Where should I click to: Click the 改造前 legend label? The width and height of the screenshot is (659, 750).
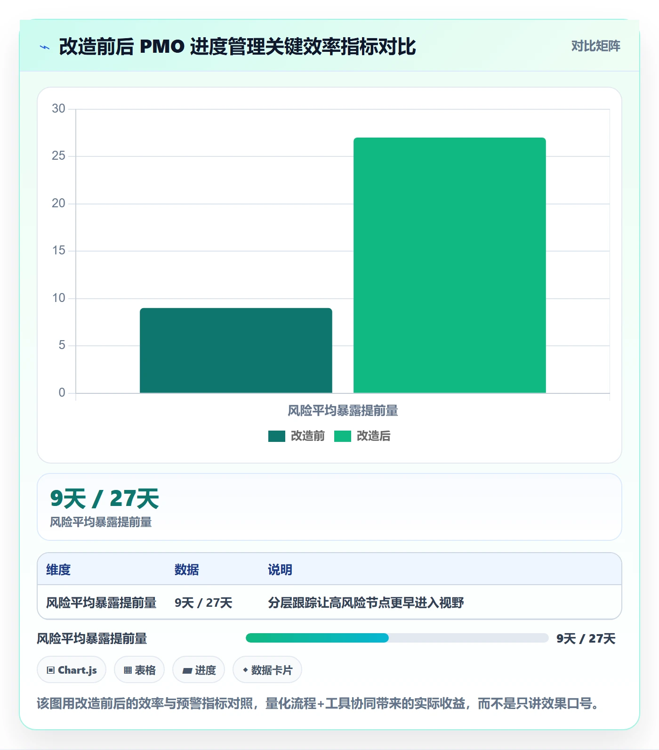click(308, 436)
